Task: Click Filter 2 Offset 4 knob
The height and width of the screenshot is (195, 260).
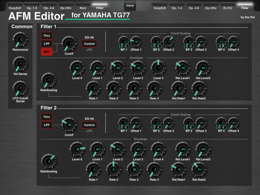Action: (234, 123)
